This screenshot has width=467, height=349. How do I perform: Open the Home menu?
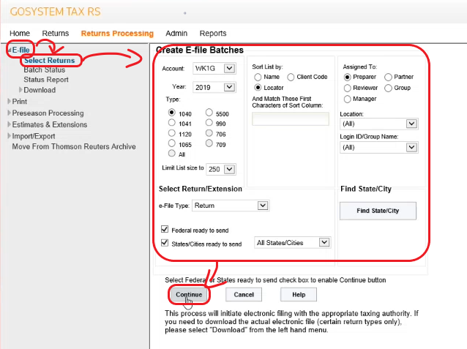(x=20, y=33)
